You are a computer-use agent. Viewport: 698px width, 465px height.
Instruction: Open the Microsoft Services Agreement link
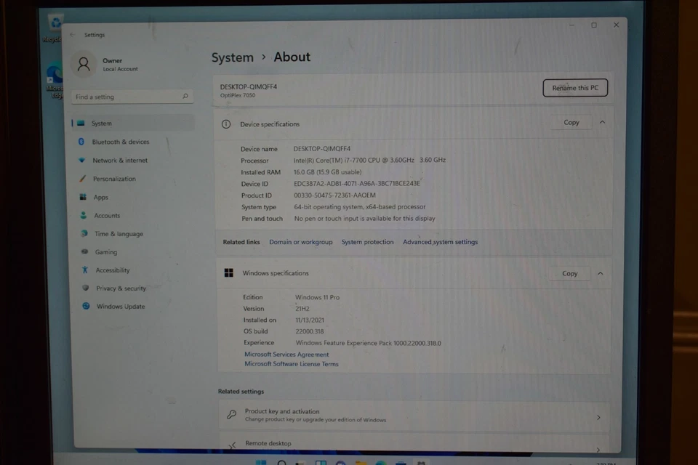coord(286,354)
